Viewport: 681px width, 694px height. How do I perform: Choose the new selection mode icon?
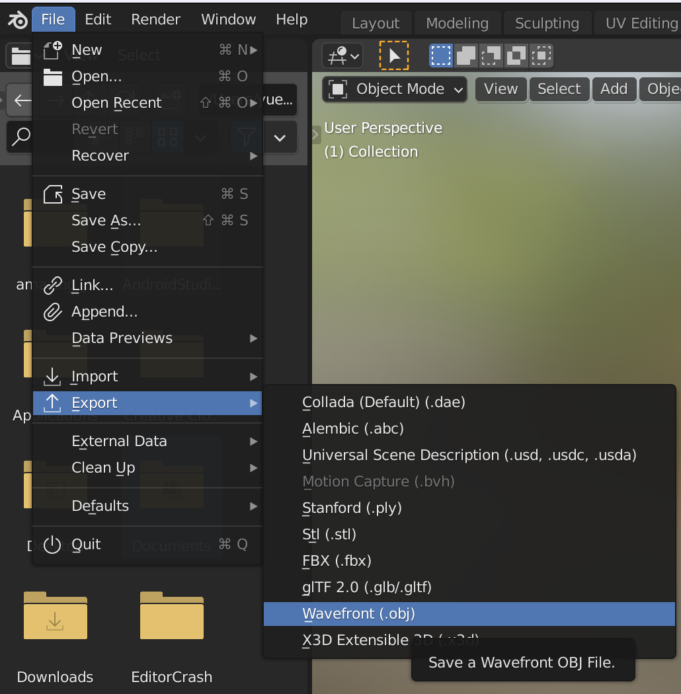point(441,56)
